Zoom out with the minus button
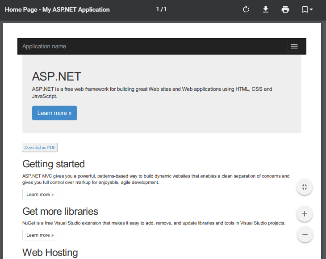This screenshot has height=259, width=326. [305, 234]
